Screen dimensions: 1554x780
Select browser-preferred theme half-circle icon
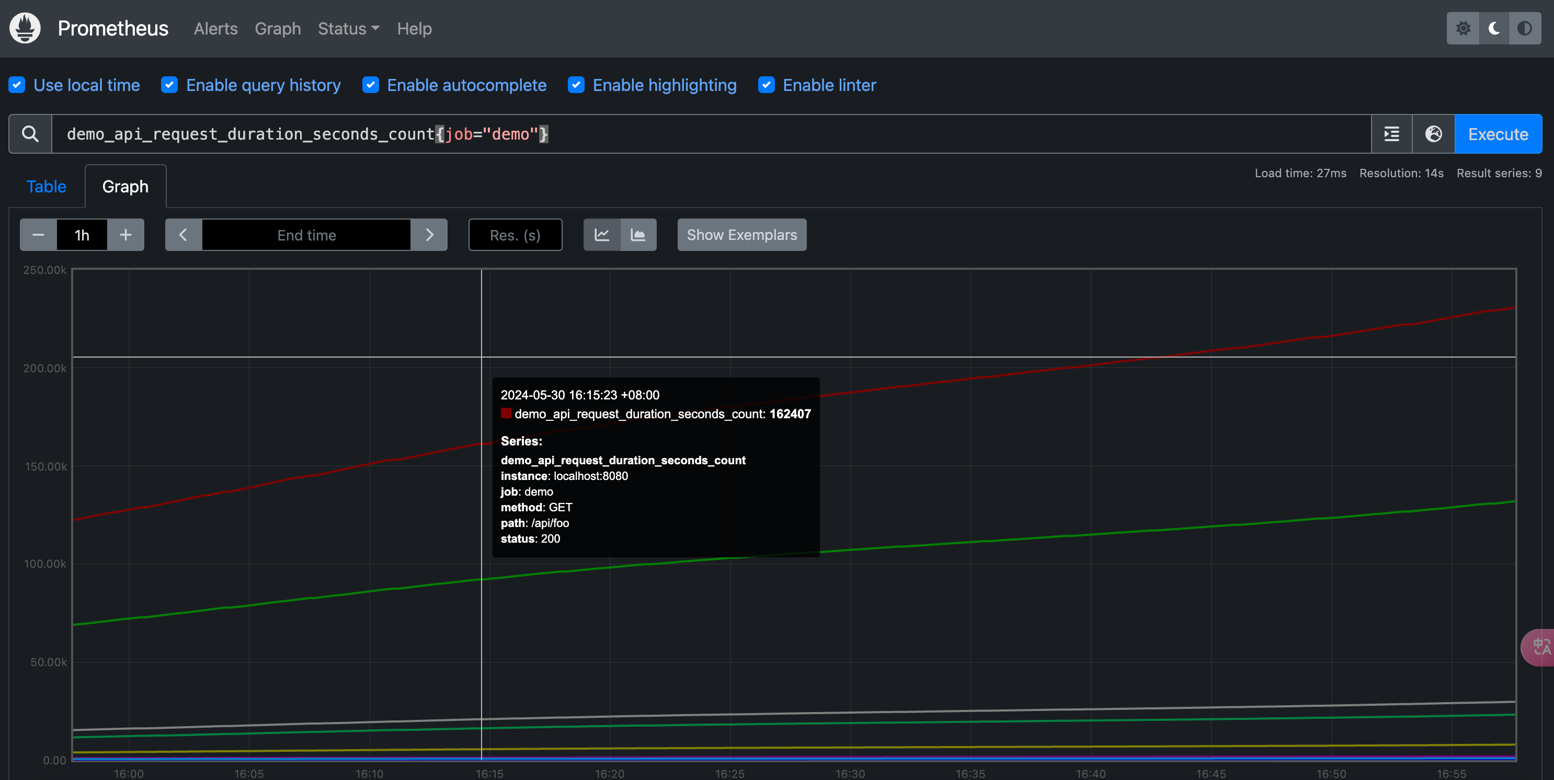pos(1524,28)
